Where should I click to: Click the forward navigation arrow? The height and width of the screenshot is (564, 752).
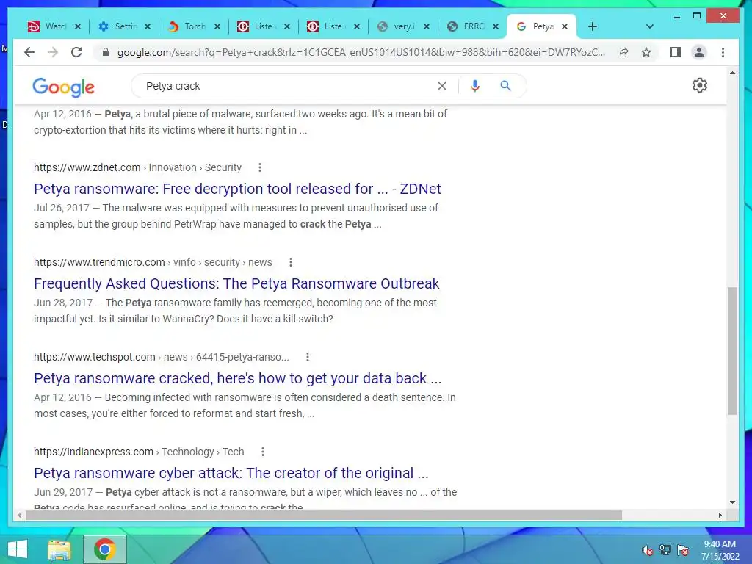53,52
